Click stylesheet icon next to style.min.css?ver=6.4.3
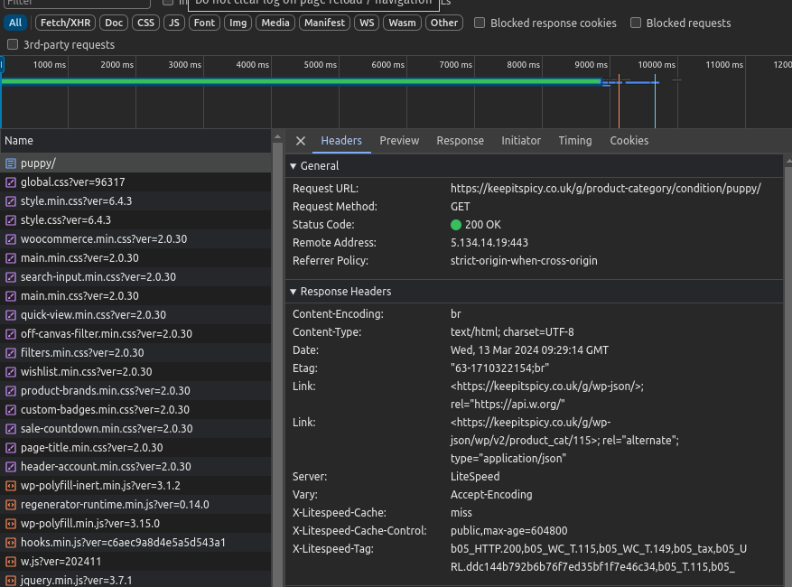 coord(11,201)
